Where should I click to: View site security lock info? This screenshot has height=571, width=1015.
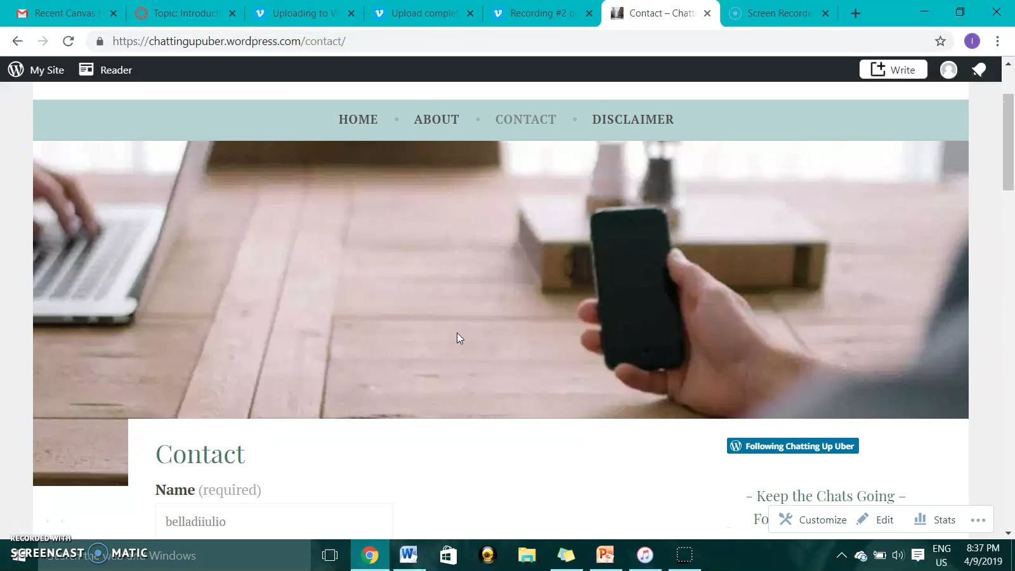[100, 41]
